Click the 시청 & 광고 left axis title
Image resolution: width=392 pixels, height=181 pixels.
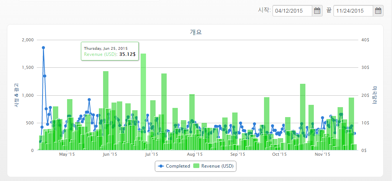click(x=16, y=95)
